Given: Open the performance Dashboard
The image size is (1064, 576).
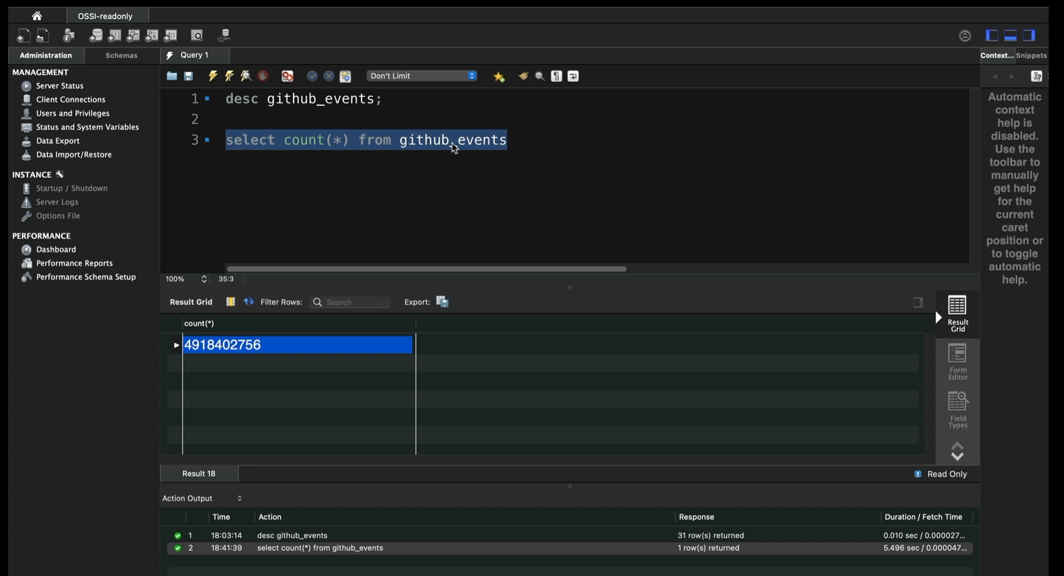Looking at the screenshot, I should pos(56,249).
